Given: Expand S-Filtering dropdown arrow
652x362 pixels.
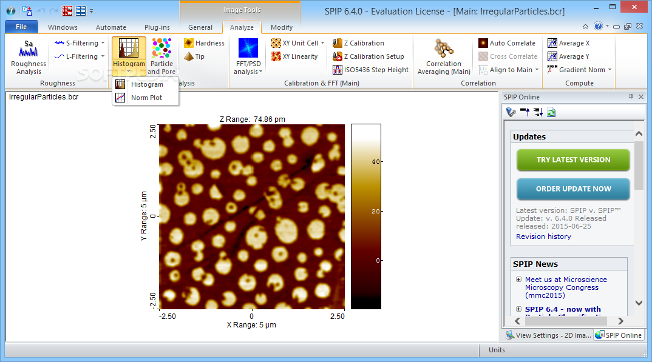Looking at the screenshot, I should pyautogui.click(x=103, y=43).
